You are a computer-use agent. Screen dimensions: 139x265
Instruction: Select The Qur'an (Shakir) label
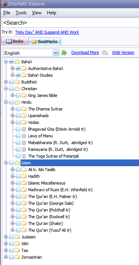pos(45,223)
